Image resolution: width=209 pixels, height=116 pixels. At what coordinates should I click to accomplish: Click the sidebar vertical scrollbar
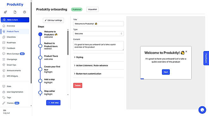point(31,43)
